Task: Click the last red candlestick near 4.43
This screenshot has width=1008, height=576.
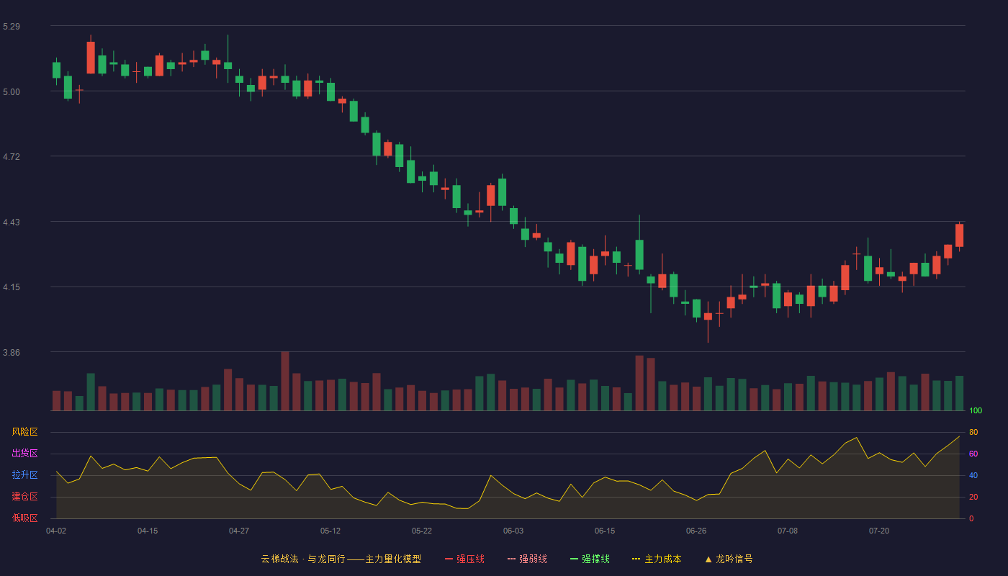Action: [x=959, y=235]
